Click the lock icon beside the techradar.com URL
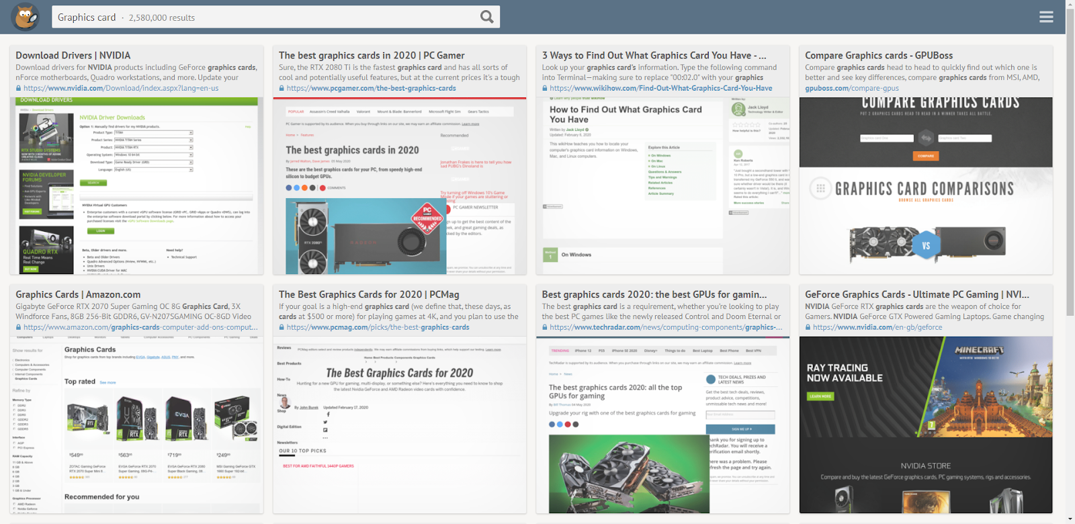Viewport: 1075px width, 524px height. point(546,327)
